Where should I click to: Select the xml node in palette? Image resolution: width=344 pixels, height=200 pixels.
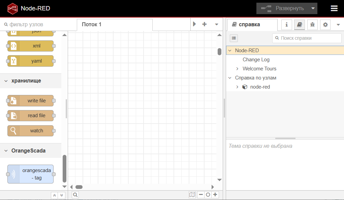[x=31, y=46]
